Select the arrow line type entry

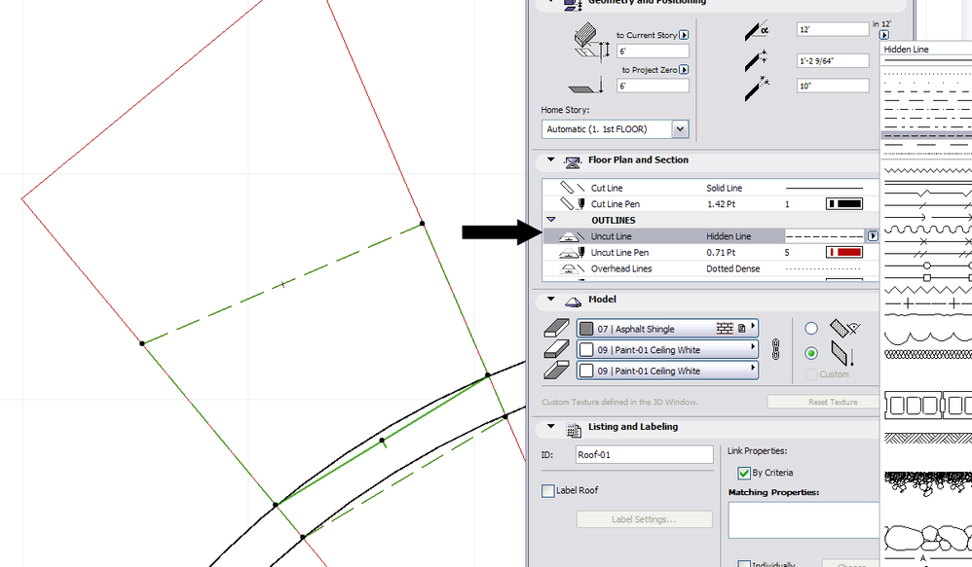click(926, 217)
